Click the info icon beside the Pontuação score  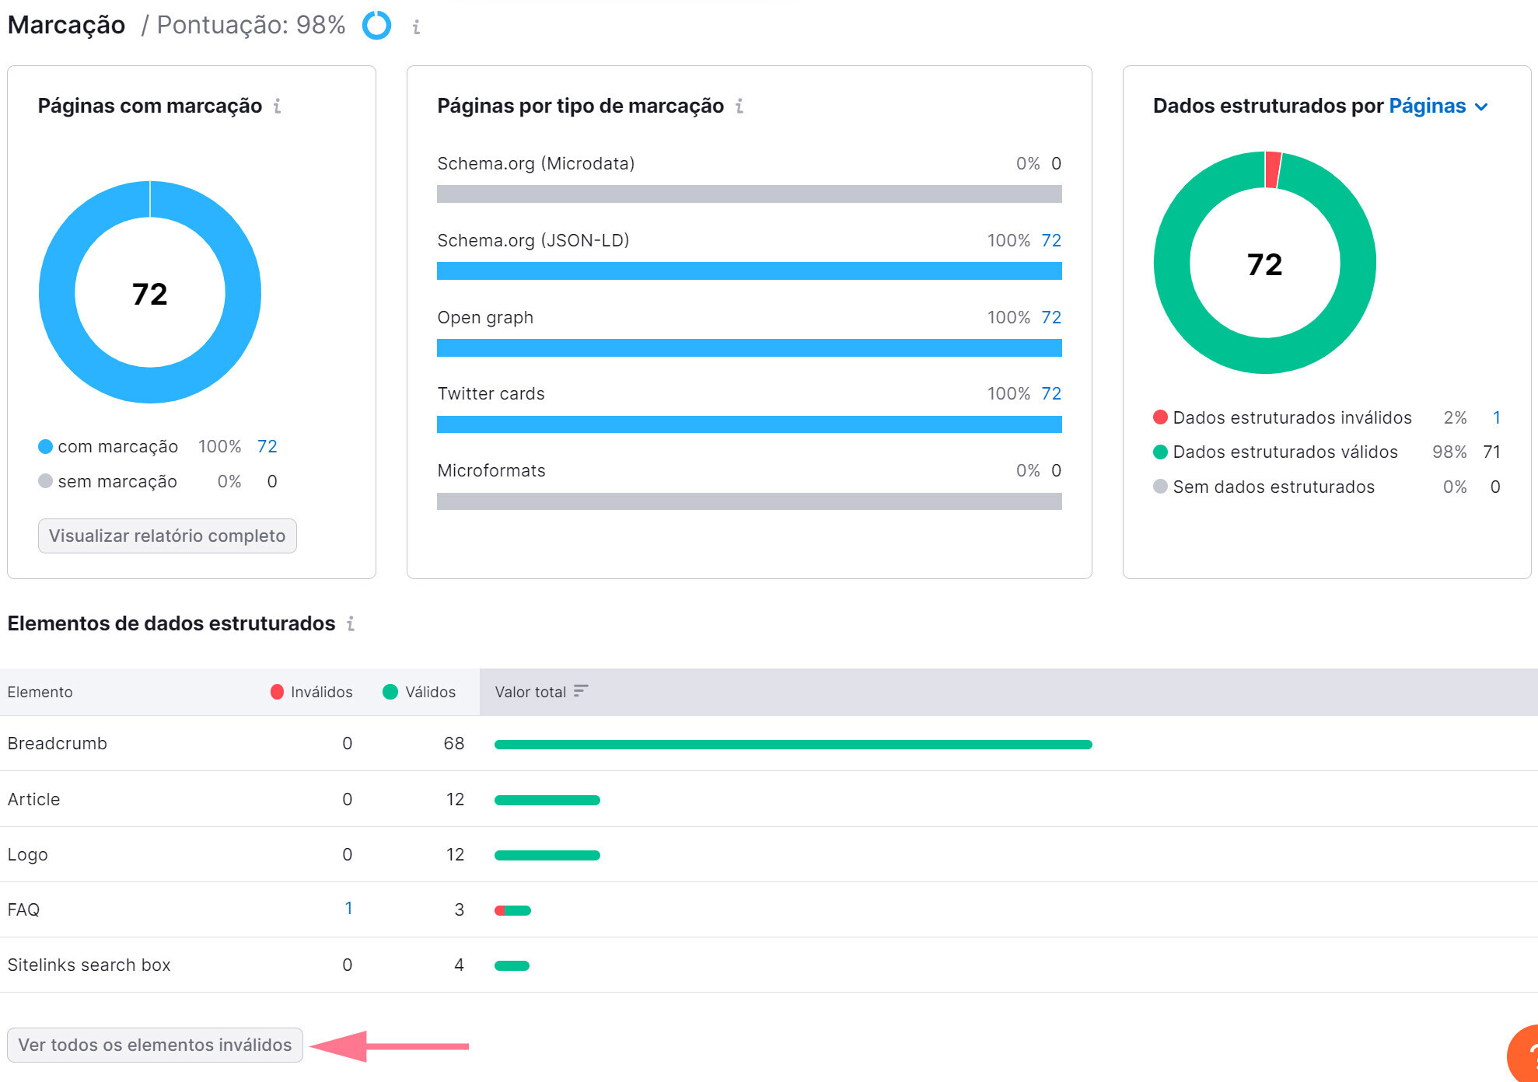tap(416, 25)
